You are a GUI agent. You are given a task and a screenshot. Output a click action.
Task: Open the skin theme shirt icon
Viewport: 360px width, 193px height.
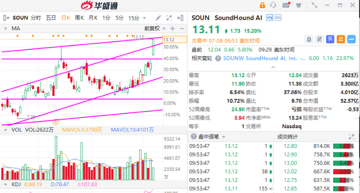[299, 5]
